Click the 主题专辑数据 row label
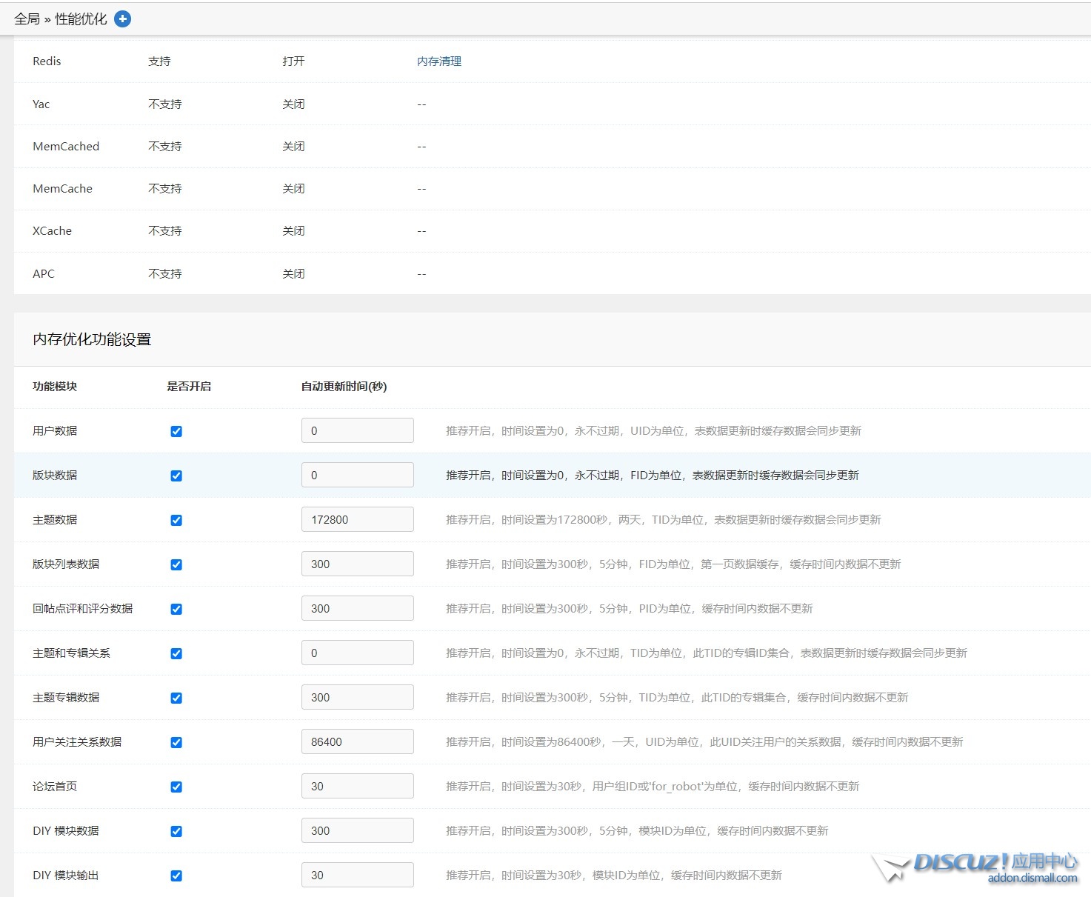The image size is (1091, 897). point(66,698)
